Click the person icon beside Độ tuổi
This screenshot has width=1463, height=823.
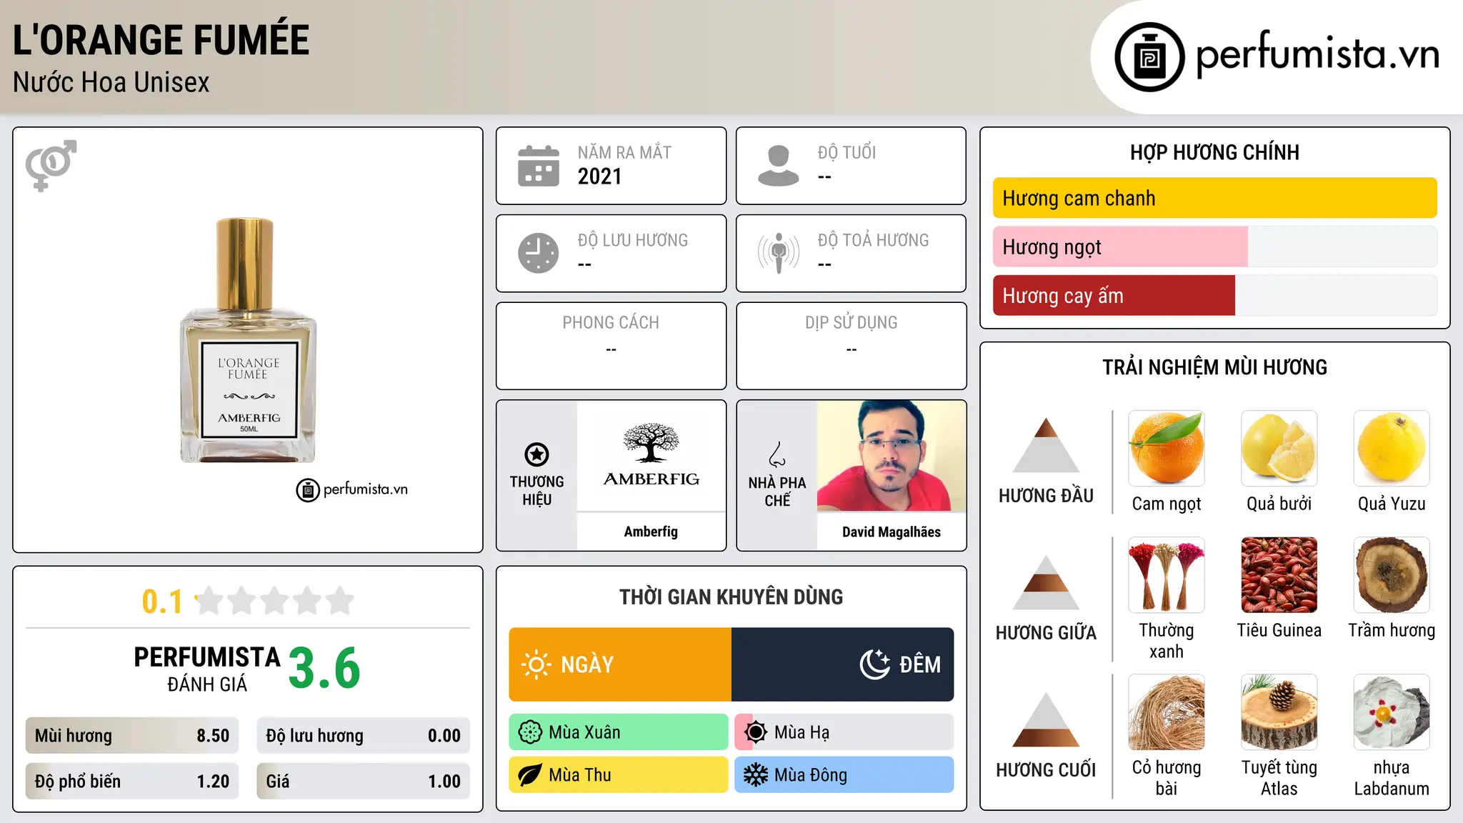[x=779, y=166]
